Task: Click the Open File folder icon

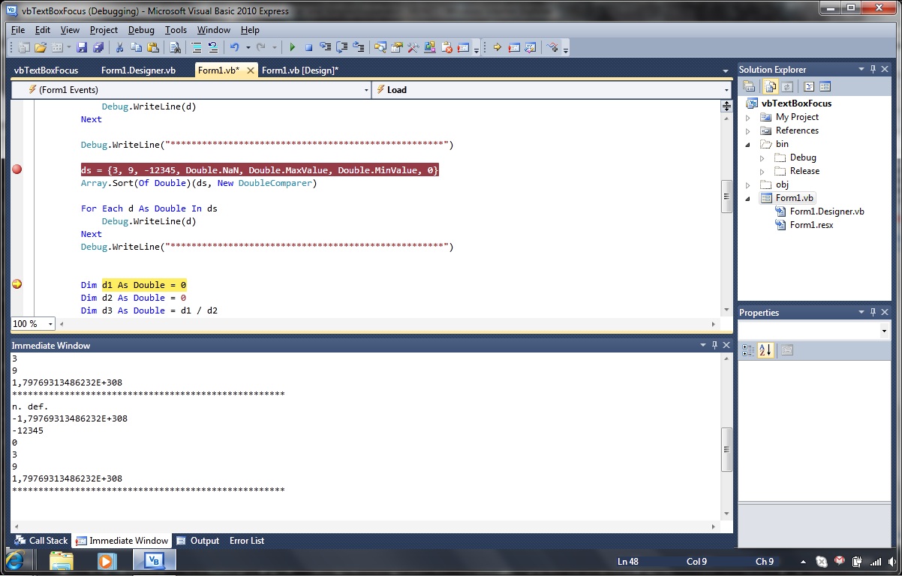Action: pos(41,47)
